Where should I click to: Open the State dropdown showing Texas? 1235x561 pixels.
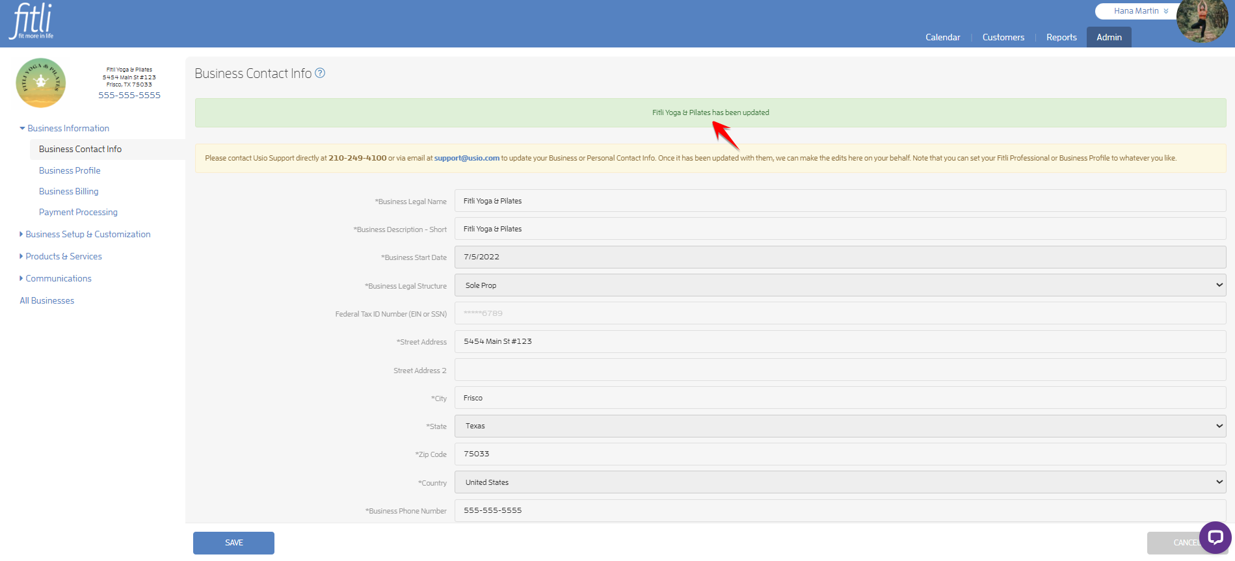(x=840, y=426)
